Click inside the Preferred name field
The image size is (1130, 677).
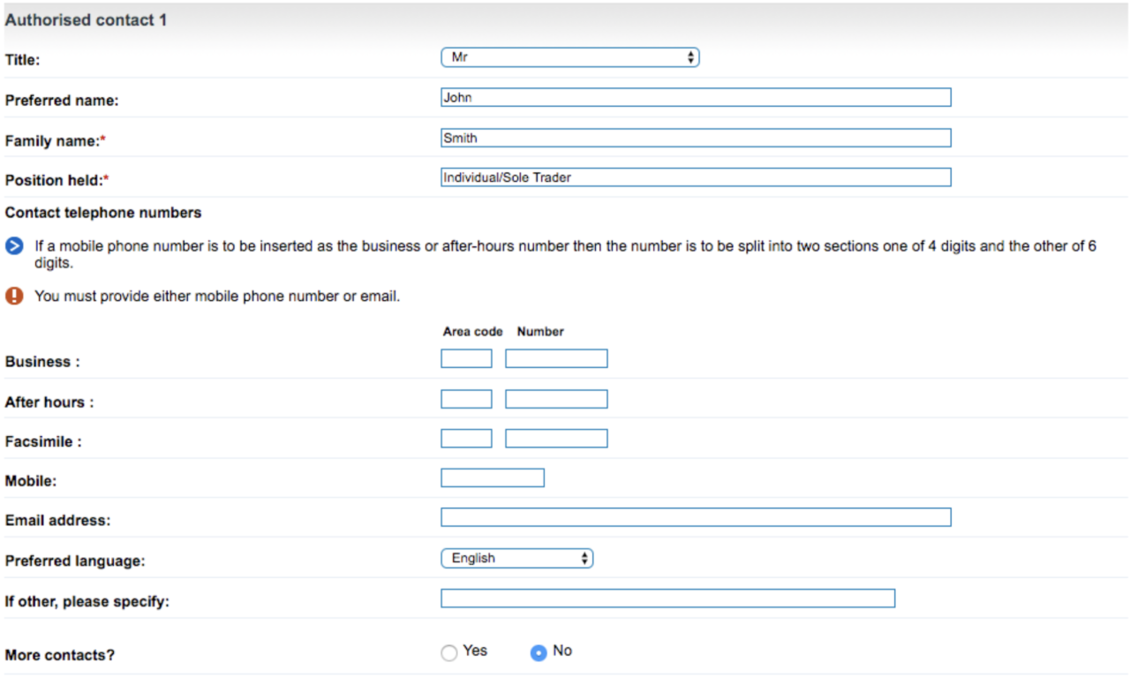pos(696,97)
